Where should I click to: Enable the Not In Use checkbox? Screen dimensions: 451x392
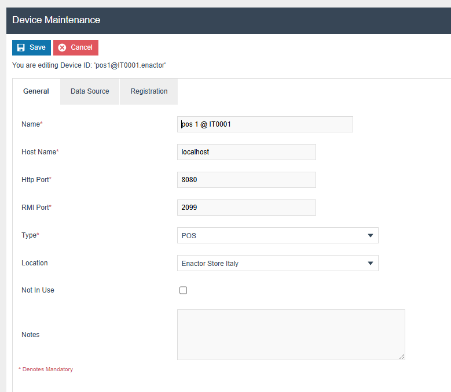pos(183,290)
